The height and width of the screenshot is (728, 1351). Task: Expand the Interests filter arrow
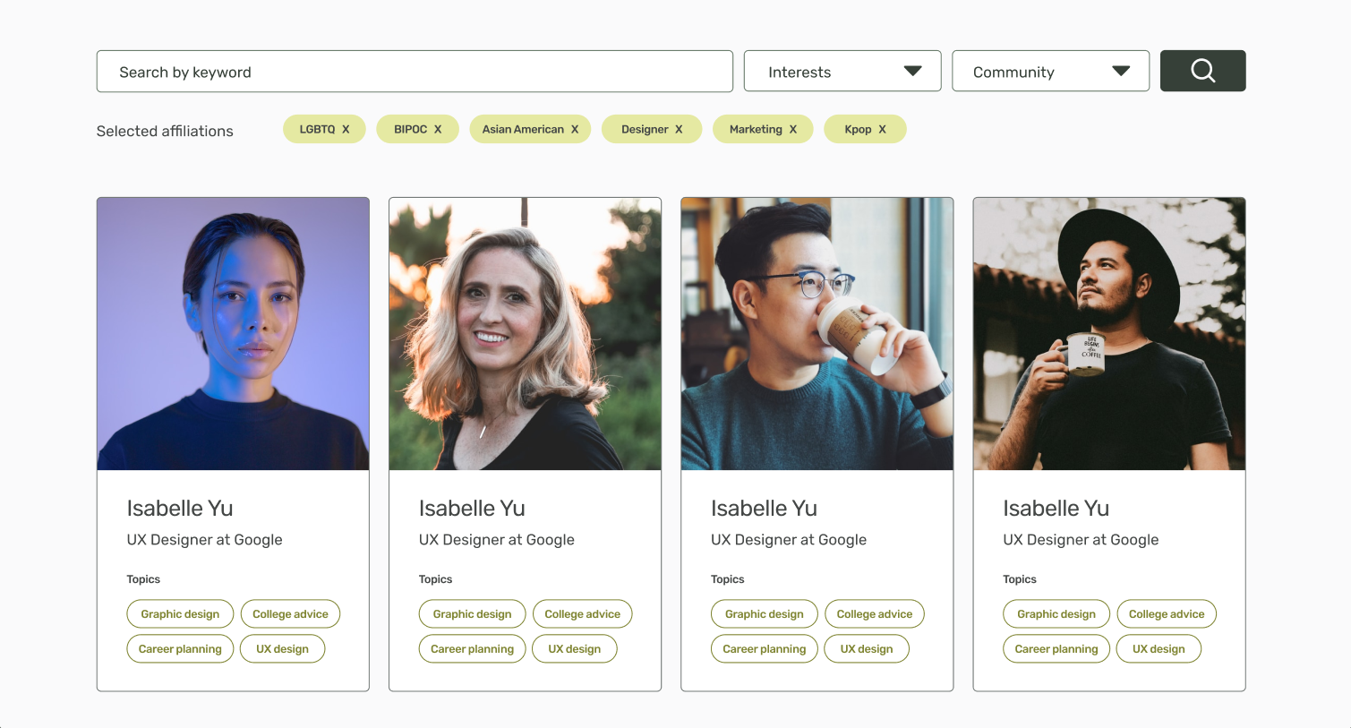coord(913,70)
